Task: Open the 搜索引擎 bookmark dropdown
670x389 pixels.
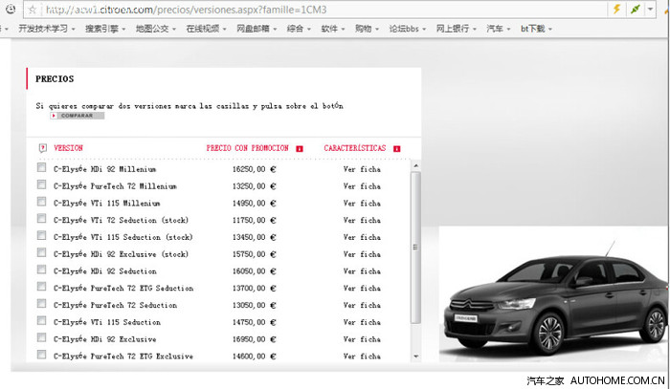Action: click(105, 29)
